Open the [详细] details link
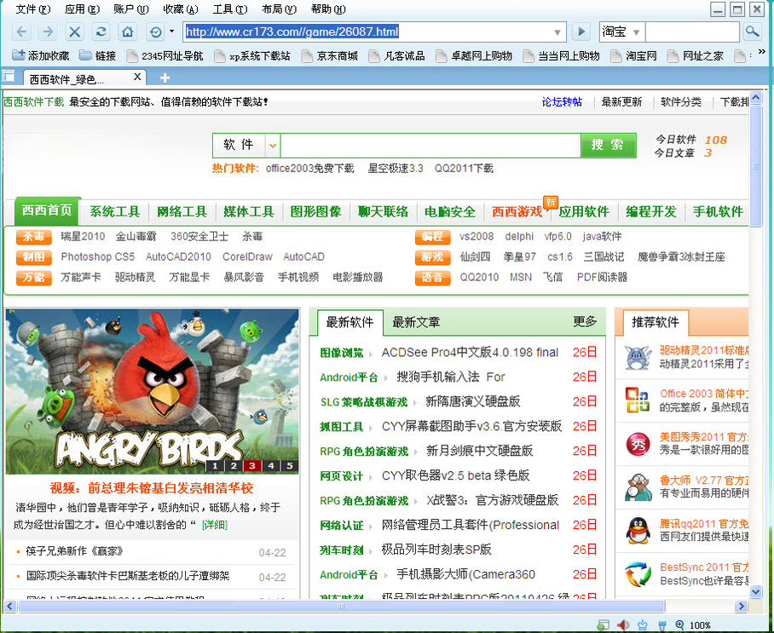The height and width of the screenshot is (633, 774). 215,525
